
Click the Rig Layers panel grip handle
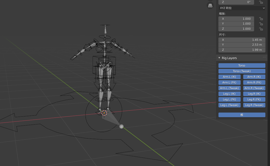(x=264, y=58)
